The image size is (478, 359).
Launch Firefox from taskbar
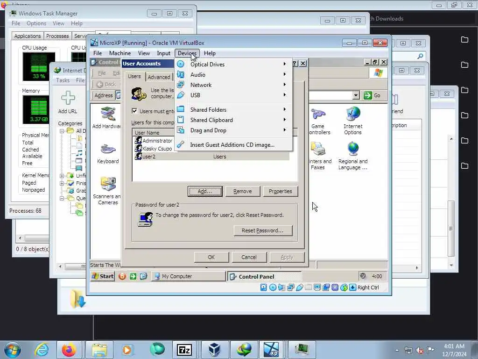coord(69,350)
